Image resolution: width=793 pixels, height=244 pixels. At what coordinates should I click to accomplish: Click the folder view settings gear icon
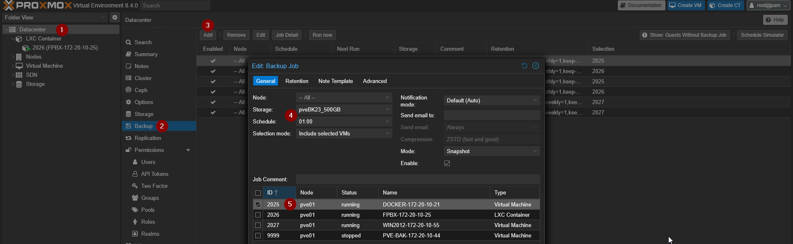[x=115, y=17]
